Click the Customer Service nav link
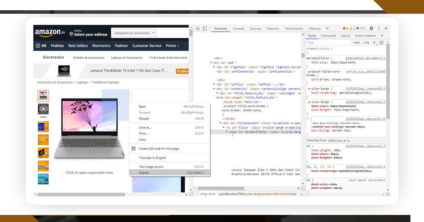This screenshot has width=424, height=222. coord(147,46)
